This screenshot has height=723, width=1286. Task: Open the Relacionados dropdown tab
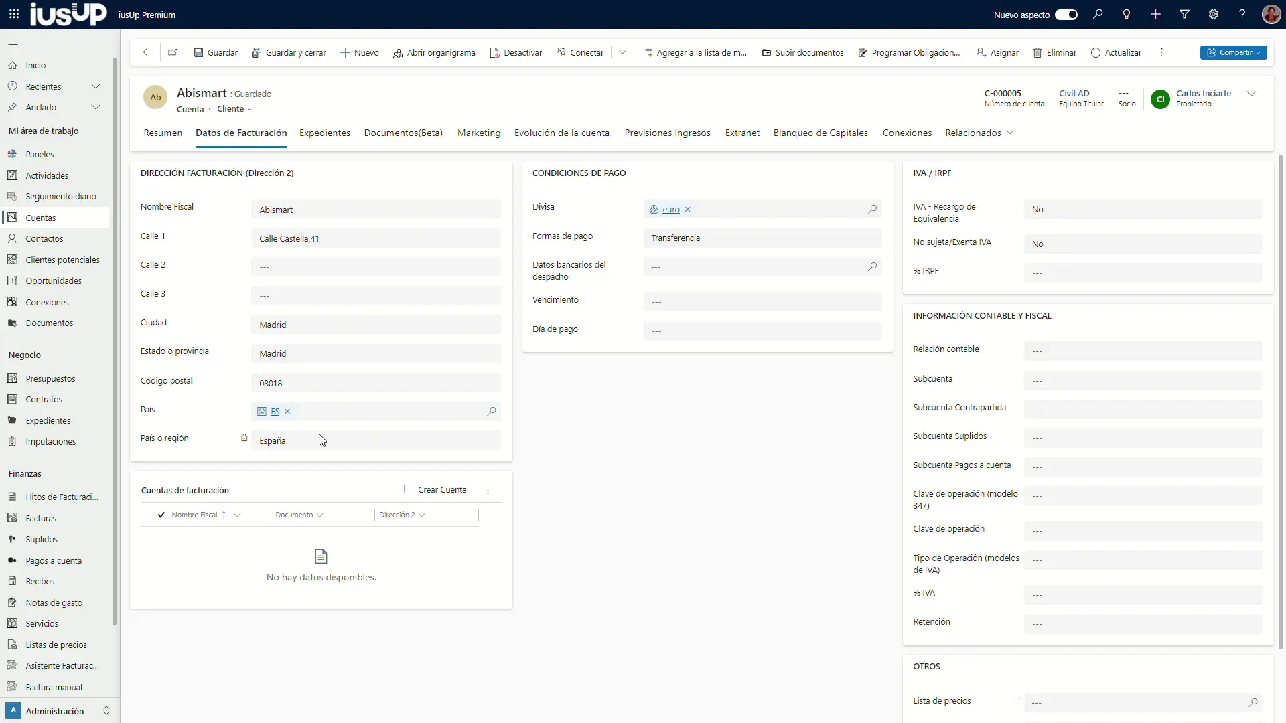(979, 133)
